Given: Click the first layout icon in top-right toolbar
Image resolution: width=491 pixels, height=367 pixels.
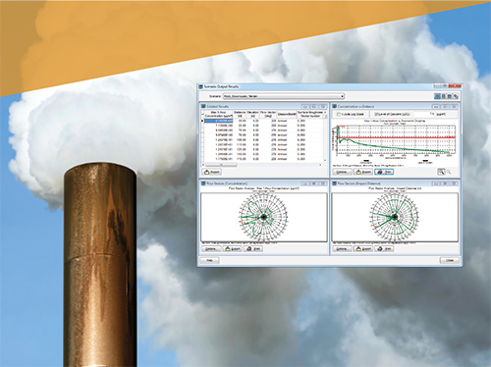Looking at the screenshot, I should click(437, 96).
